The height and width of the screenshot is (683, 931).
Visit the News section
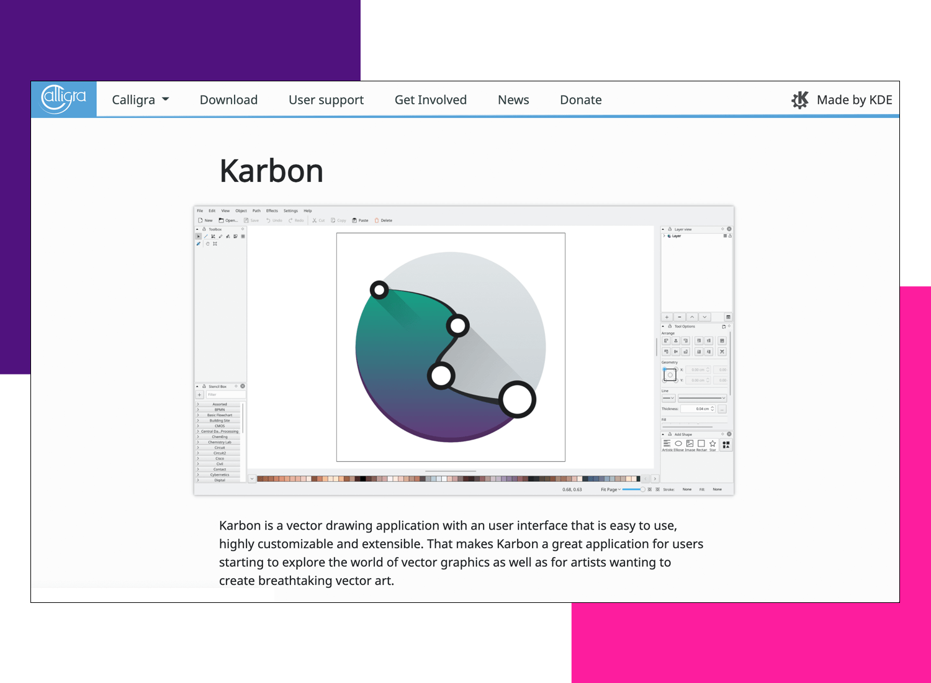pos(513,99)
